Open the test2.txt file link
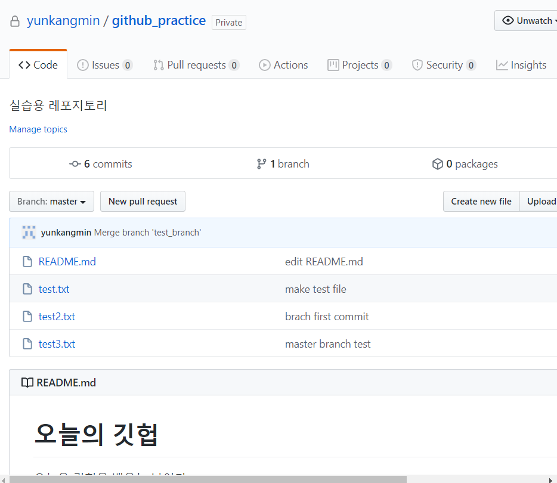This screenshot has width=557, height=483. pos(57,316)
